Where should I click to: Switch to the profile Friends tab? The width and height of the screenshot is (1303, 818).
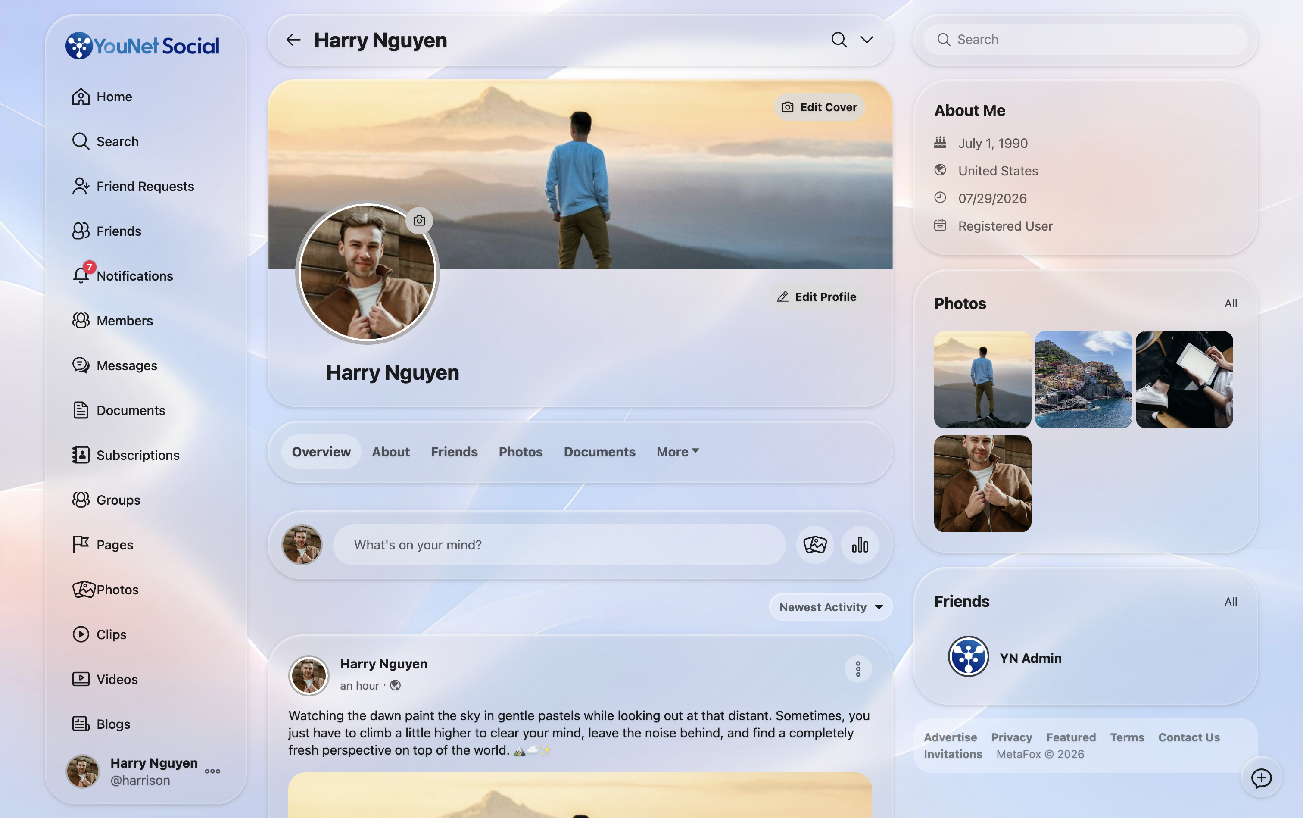point(454,452)
